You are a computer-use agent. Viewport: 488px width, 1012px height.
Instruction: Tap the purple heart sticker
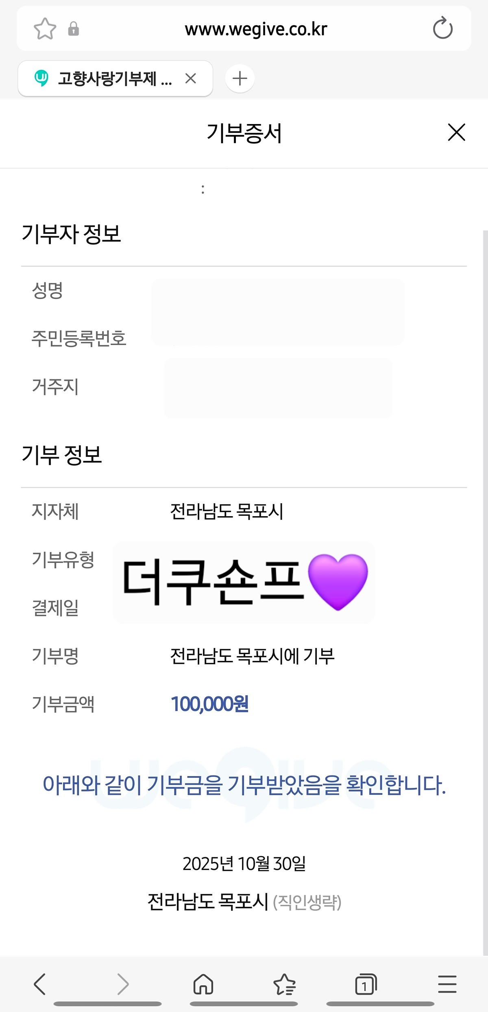pyautogui.click(x=338, y=582)
